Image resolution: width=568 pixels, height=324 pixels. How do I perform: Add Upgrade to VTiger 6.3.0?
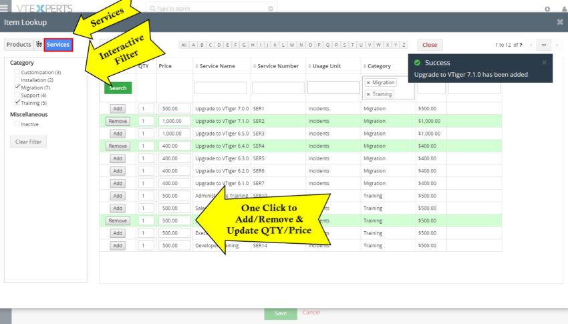coord(118,158)
